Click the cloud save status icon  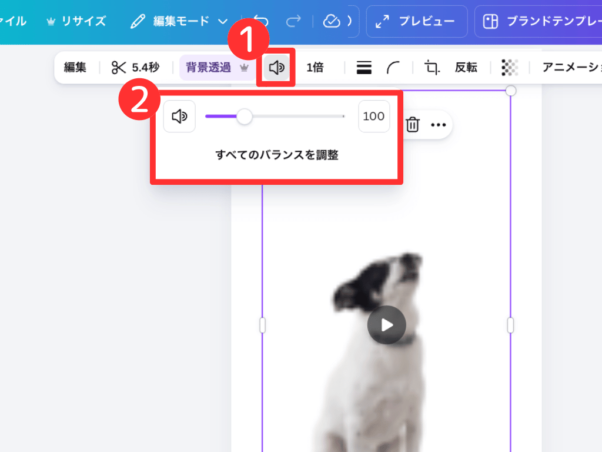click(x=333, y=21)
